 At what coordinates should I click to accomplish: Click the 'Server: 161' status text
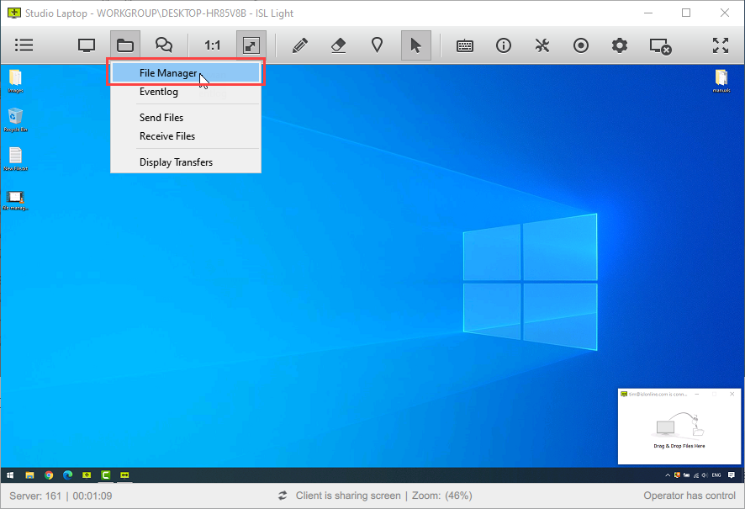[x=35, y=496]
